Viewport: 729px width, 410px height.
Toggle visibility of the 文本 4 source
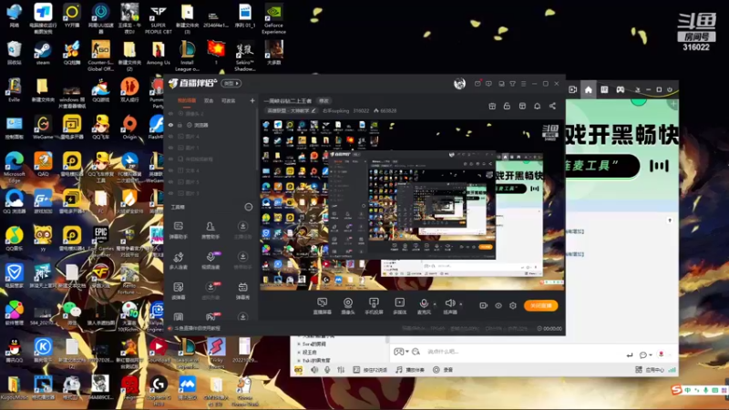pos(170,170)
